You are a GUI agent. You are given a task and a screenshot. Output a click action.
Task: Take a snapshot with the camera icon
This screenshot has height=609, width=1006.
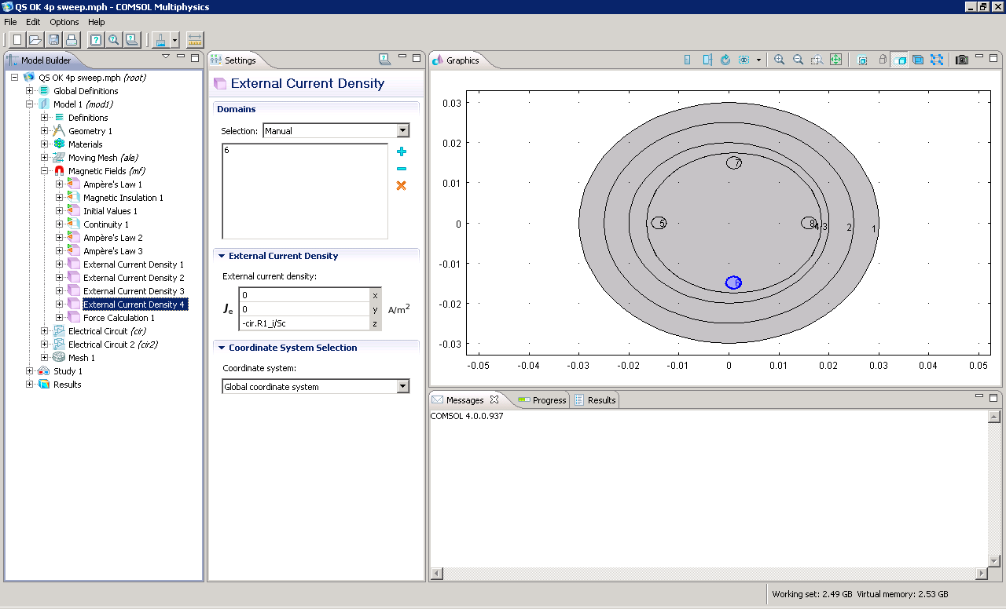961,60
